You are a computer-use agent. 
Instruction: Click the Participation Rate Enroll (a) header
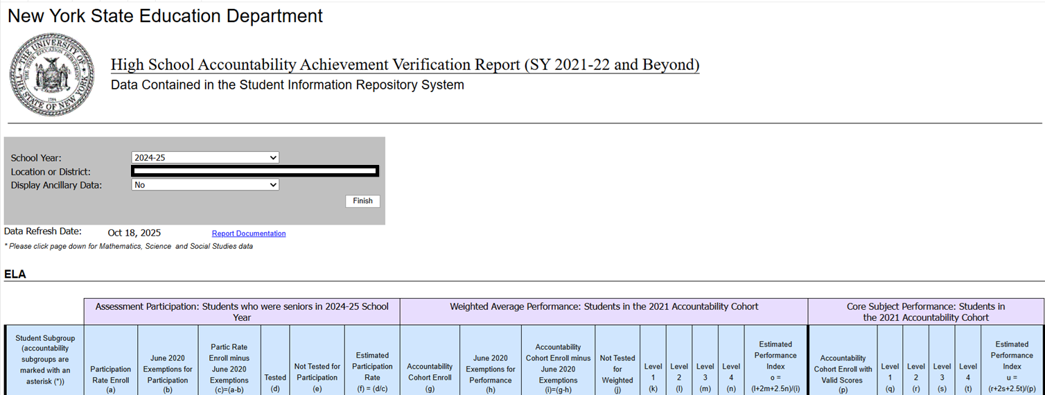tap(111, 360)
